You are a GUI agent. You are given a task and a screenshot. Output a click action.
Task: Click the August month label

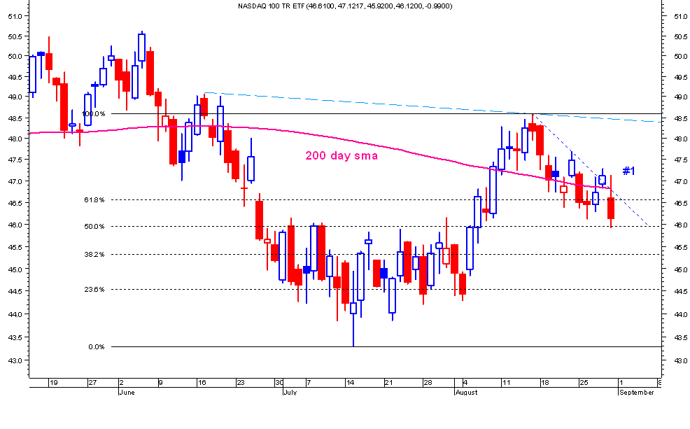point(467,392)
